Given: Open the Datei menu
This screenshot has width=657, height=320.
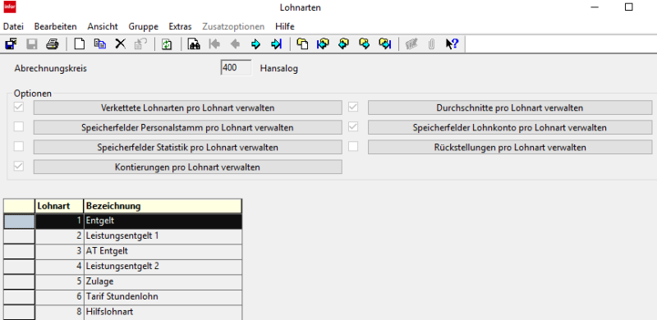Looking at the screenshot, I should [13, 26].
